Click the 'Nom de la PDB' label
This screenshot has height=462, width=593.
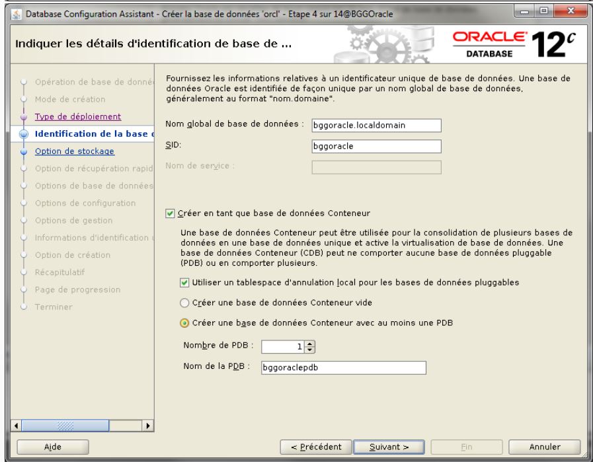click(217, 366)
